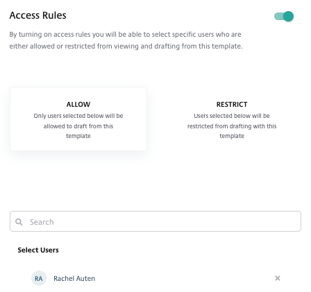311x292 pixels.
Task: Click the Search placeholder text
Action: [42, 222]
